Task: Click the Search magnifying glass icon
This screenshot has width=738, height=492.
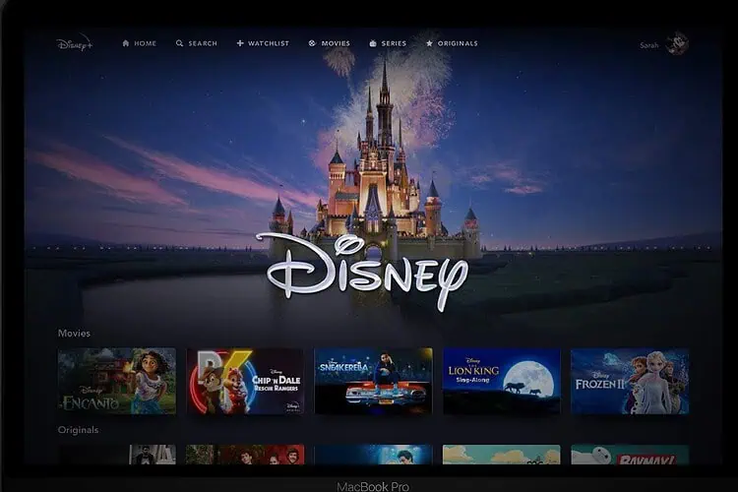Action: click(x=180, y=43)
